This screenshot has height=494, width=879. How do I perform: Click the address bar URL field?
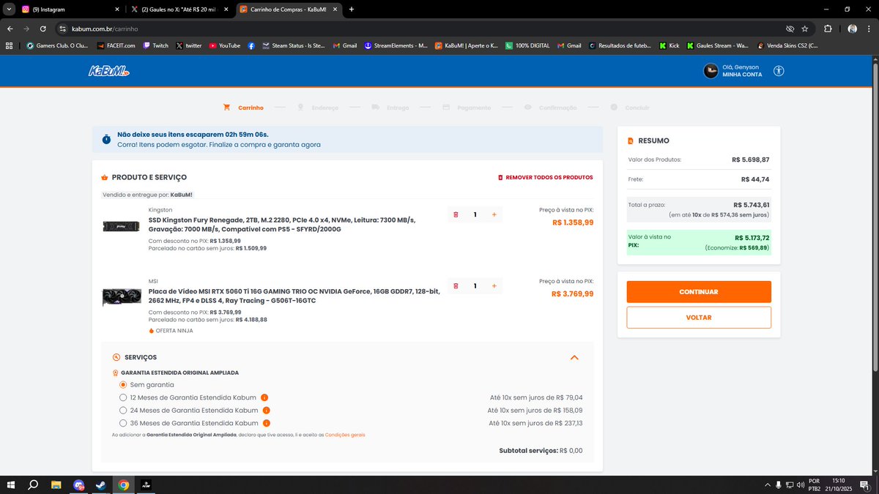(418, 29)
